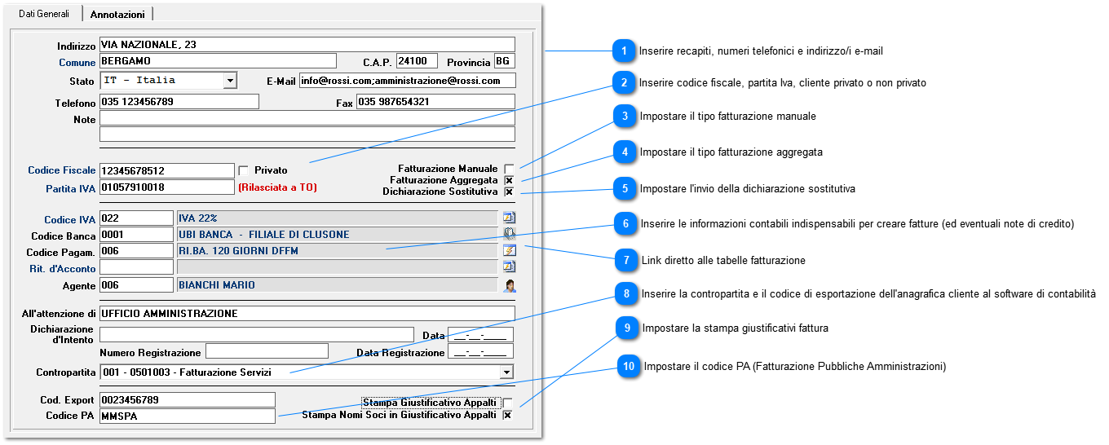The height and width of the screenshot is (445, 1109).
Task: Open the Agente person icon
Action: coord(510,285)
